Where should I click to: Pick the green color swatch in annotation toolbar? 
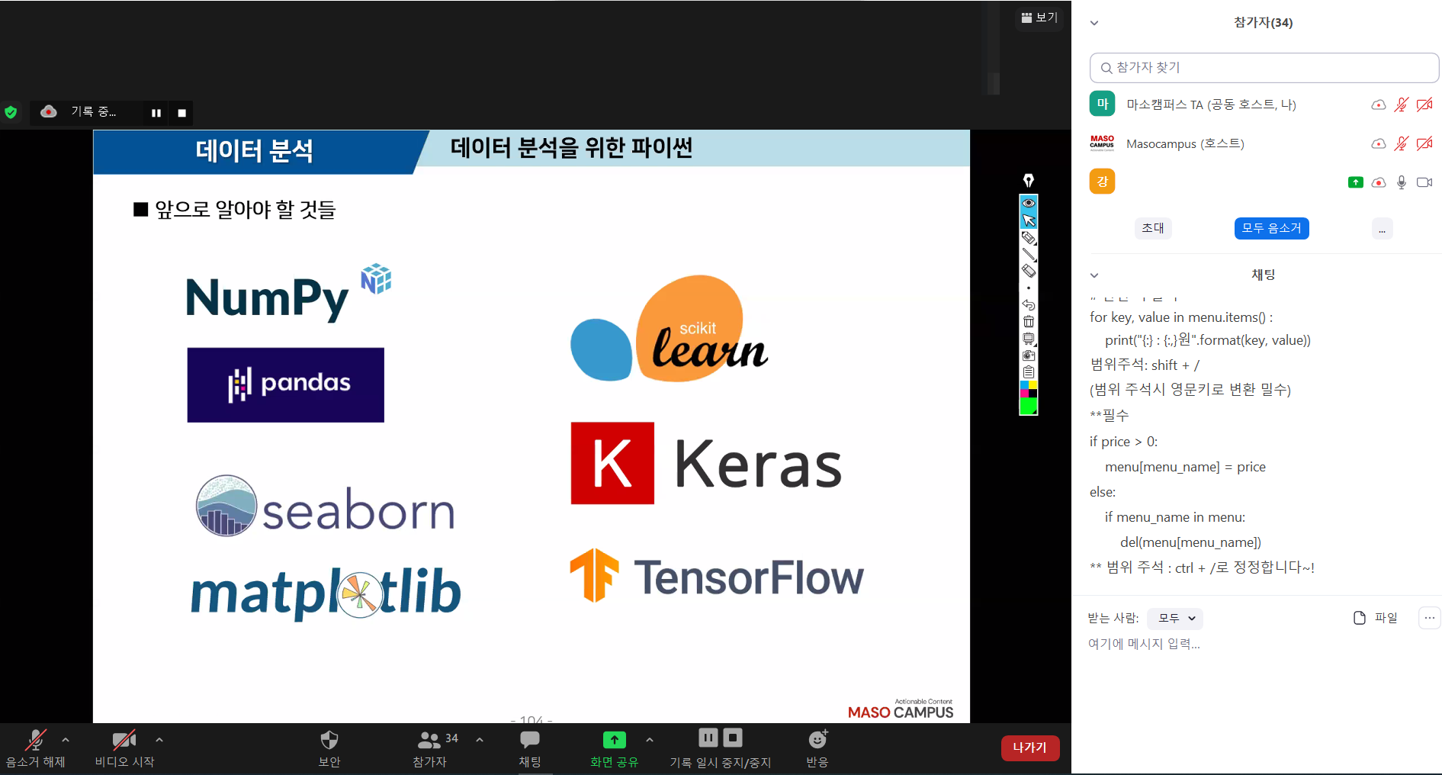point(1028,407)
